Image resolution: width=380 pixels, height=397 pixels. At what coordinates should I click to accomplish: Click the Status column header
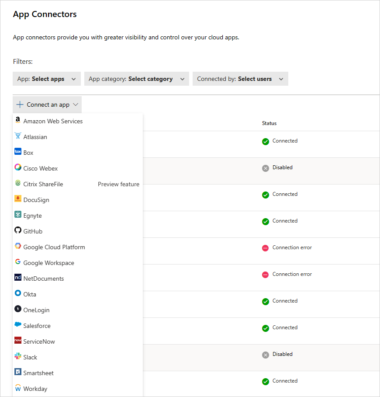point(269,123)
